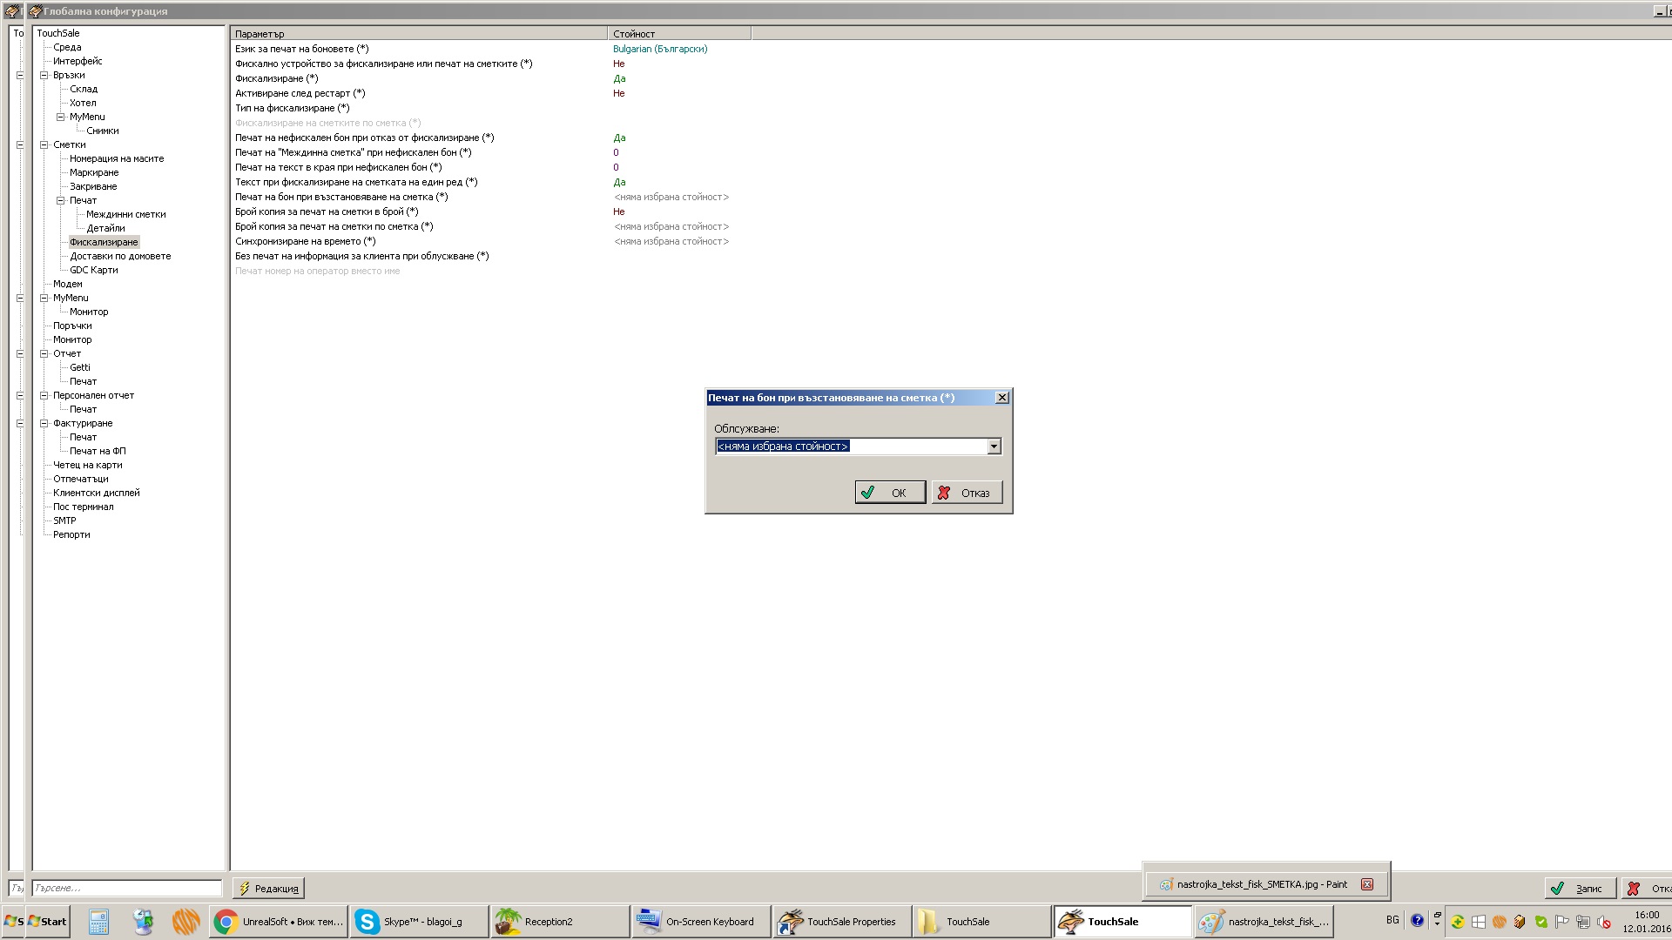Image resolution: width=1672 pixels, height=940 pixels.
Task: Open On-Screen Keyboard from taskbar
Action: [x=700, y=922]
